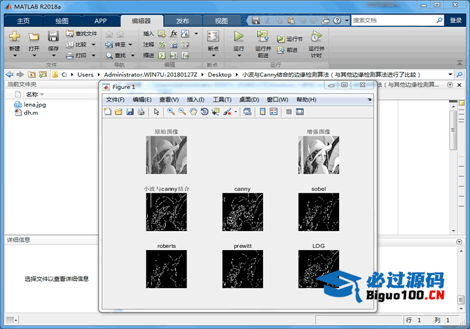
Task: Click the Insert Legend icon
Action: [273, 112]
